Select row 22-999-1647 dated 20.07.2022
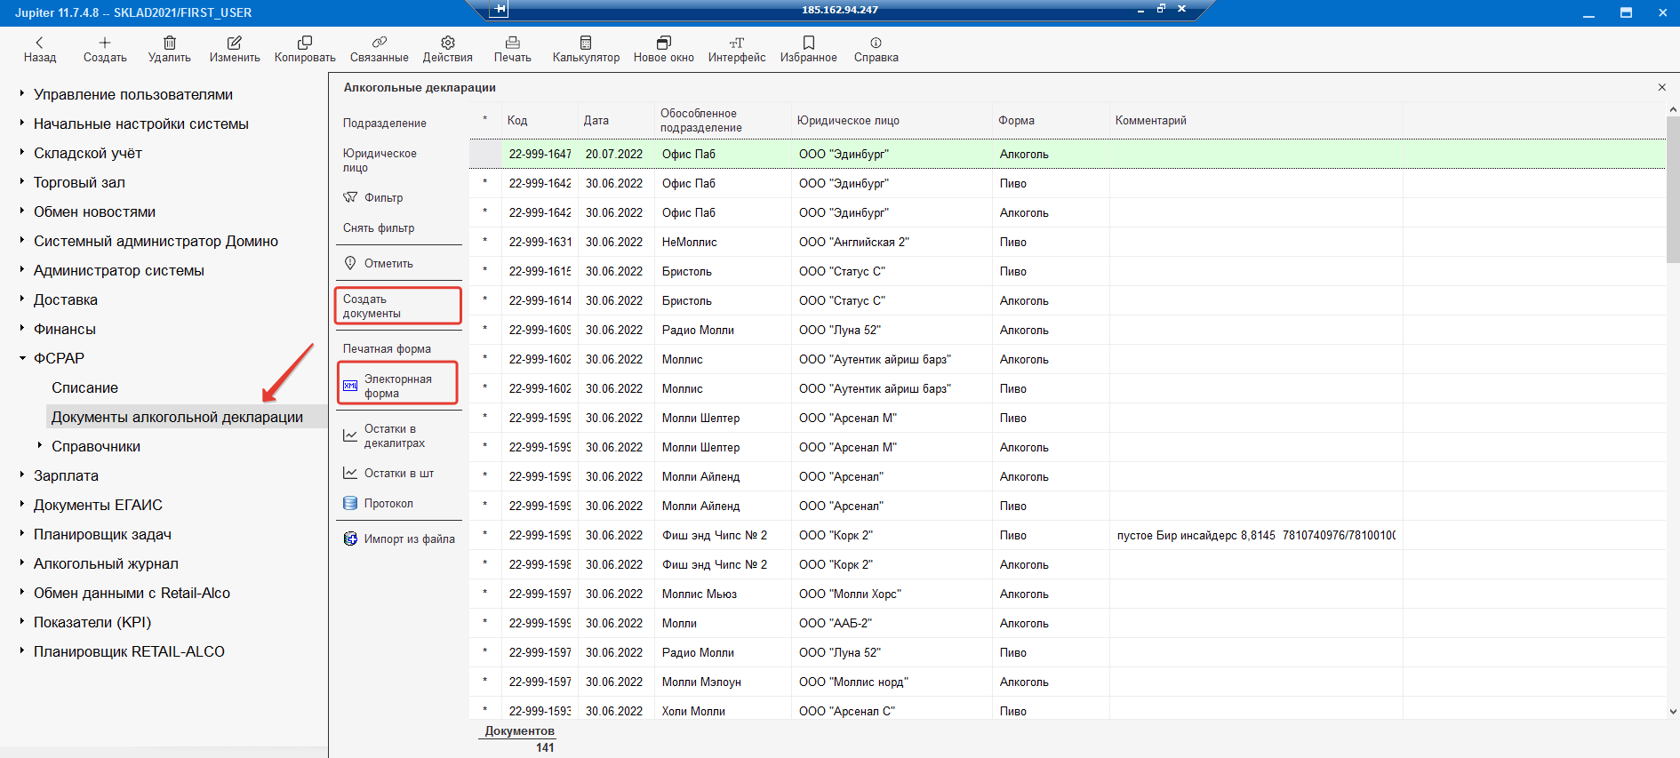Viewport: 1680px width, 758px height. [x=1067, y=154]
